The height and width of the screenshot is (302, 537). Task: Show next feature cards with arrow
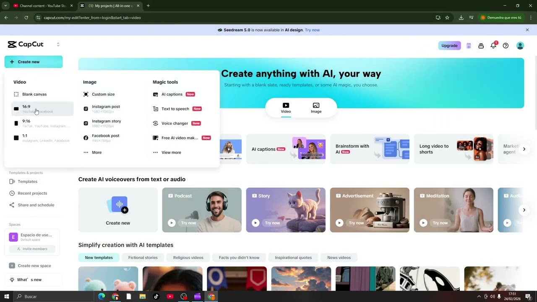(524, 149)
